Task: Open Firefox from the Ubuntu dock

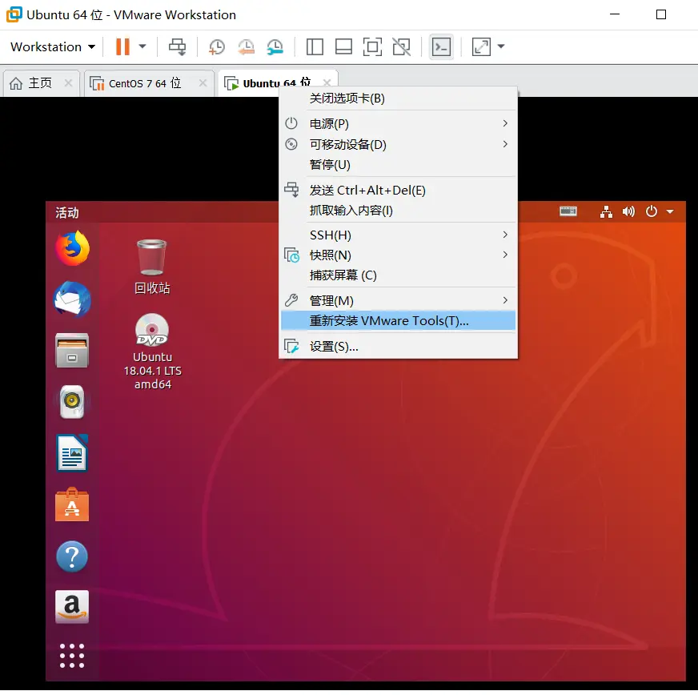Action: tap(72, 248)
